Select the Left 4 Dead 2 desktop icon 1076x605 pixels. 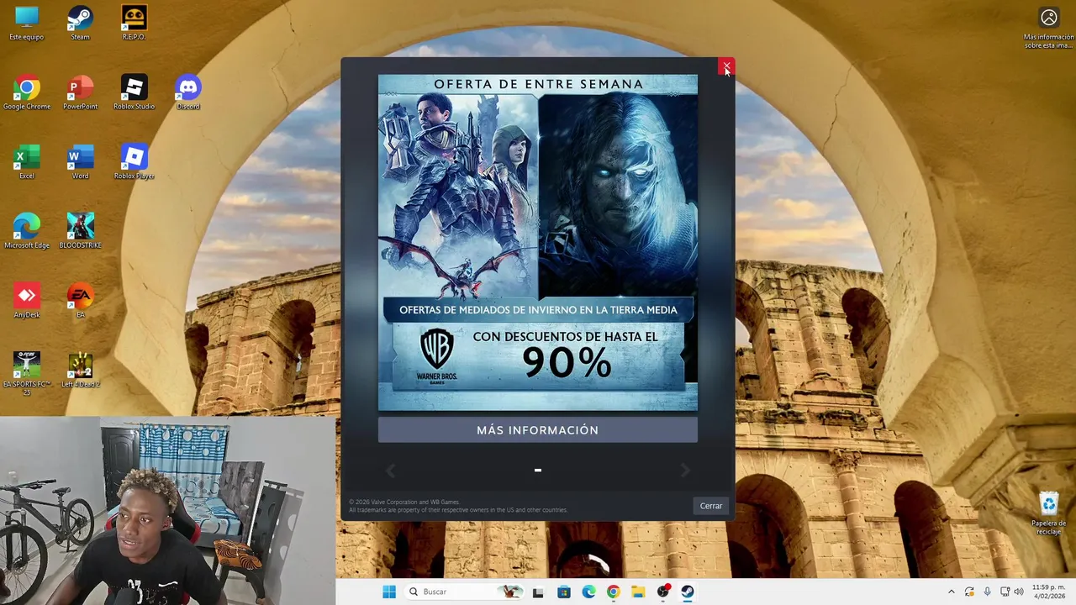80,371
